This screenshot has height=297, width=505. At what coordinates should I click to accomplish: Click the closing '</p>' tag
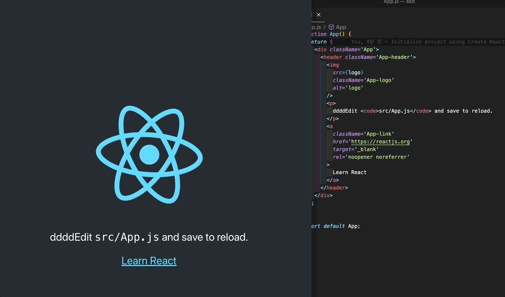333,119
